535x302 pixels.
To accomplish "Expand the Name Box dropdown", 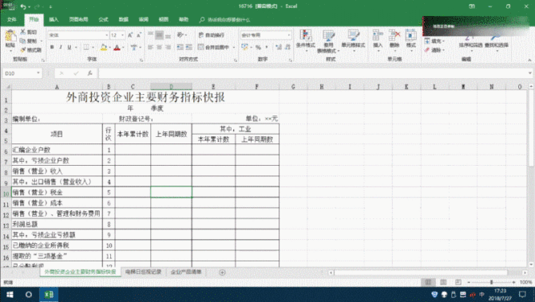I will click(x=38, y=73).
